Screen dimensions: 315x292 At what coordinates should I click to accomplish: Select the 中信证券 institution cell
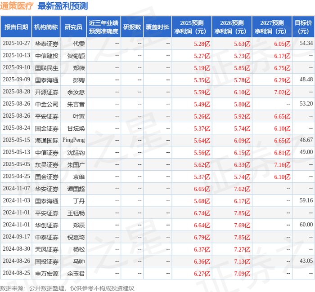coord(47,153)
